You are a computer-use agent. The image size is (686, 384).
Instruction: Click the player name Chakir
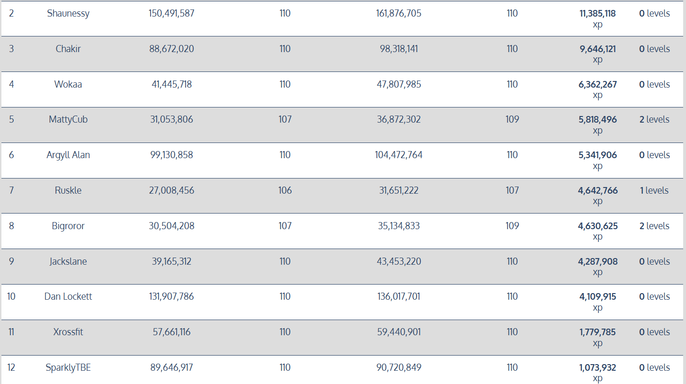pos(68,49)
